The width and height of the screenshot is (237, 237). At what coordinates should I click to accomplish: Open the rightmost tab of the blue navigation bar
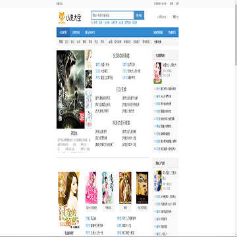click(x=172, y=32)
